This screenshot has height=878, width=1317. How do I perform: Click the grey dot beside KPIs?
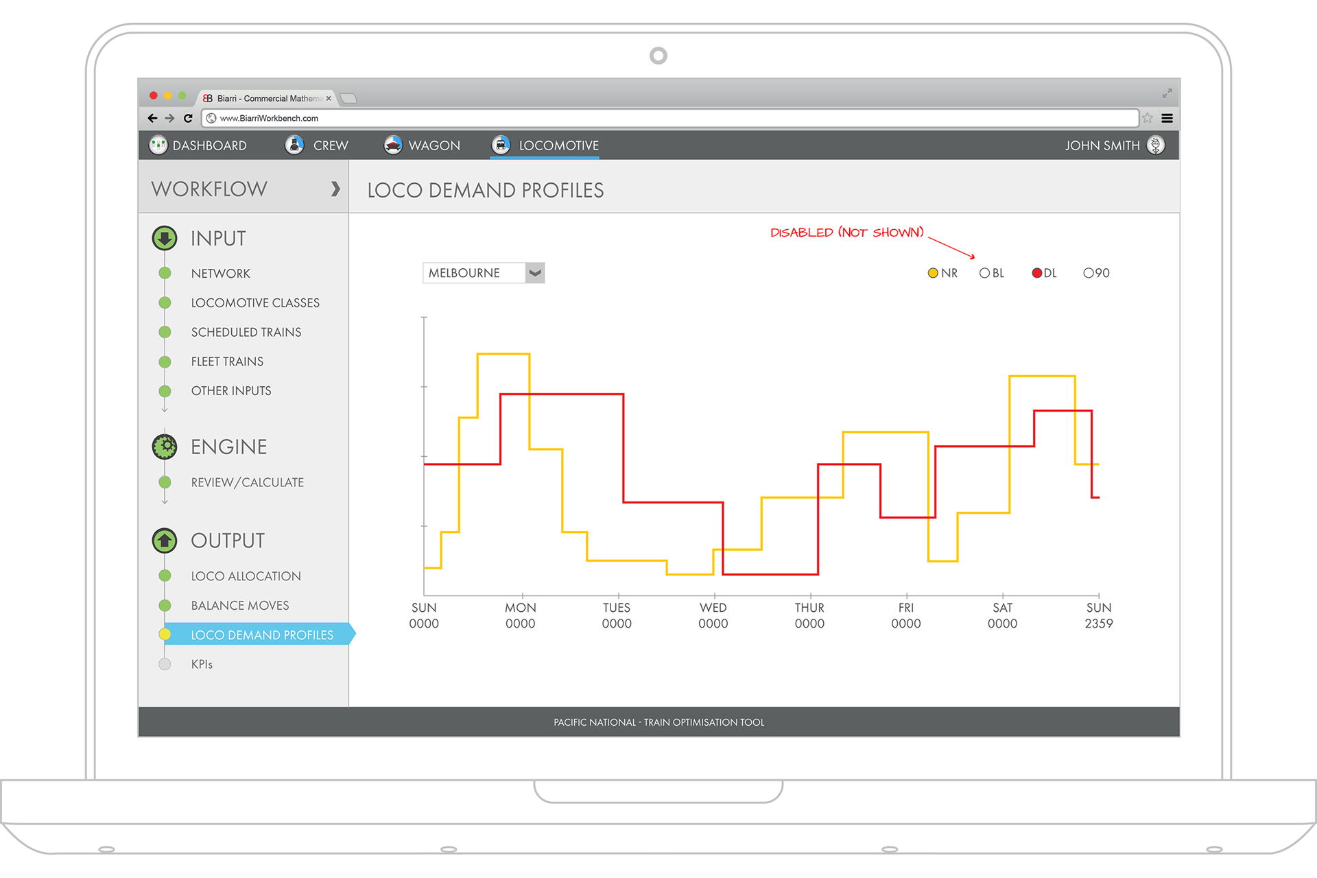[165, 664]
